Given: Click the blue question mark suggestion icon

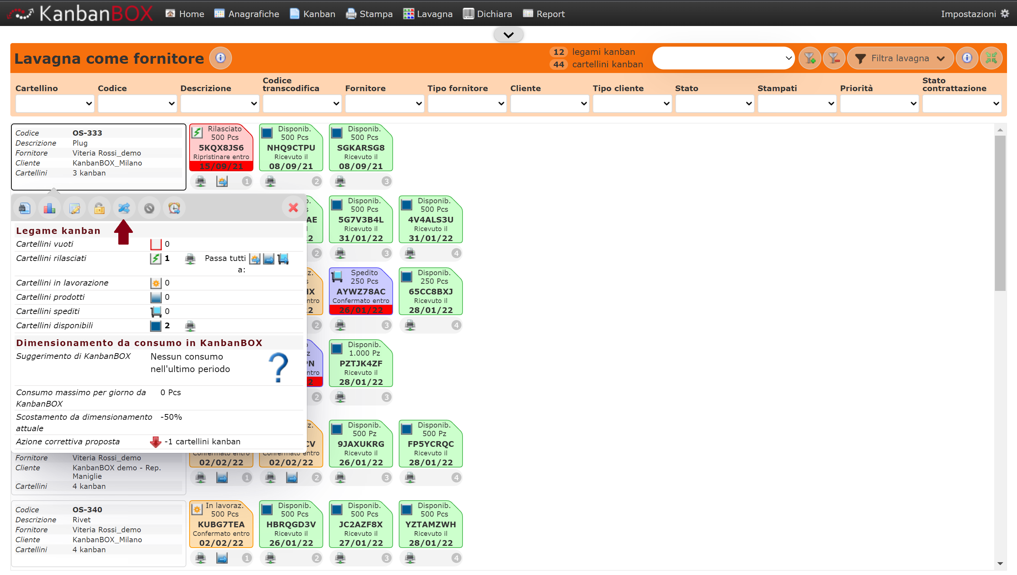Looking at the screenshot, I should [279, 367].
